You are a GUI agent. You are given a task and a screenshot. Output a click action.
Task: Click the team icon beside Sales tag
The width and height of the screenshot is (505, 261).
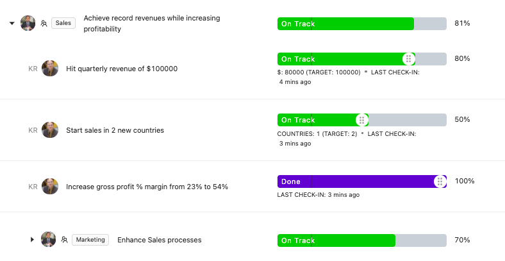pos(44,23)
